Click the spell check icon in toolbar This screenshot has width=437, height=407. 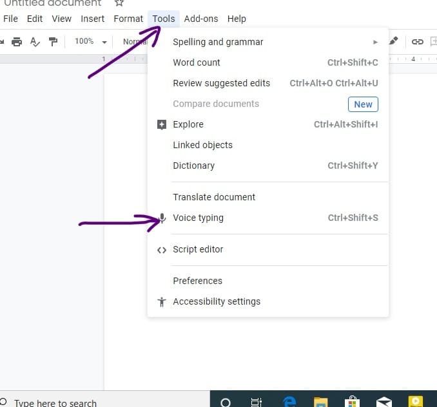pyautogui.click(x=35, y=42)
